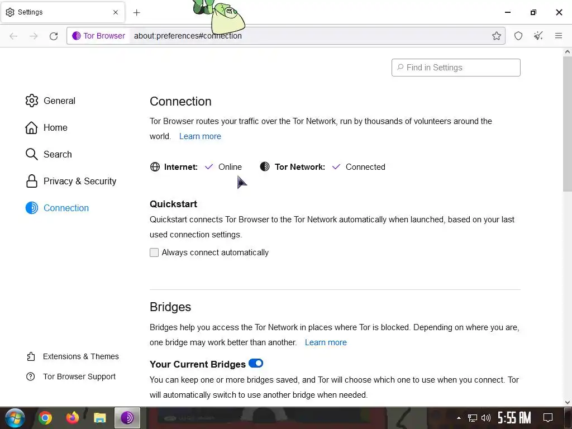Open the General settings category
Image resolution: width=572 pixels, height=429 pixels.
coord(51,101)
